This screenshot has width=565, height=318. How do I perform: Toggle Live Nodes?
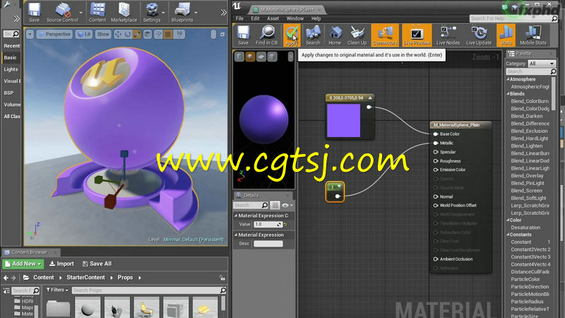click(448, 35)
